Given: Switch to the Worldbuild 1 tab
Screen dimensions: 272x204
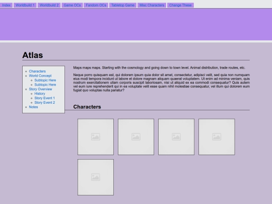Looking at the screenshot, I should point(25,5).
